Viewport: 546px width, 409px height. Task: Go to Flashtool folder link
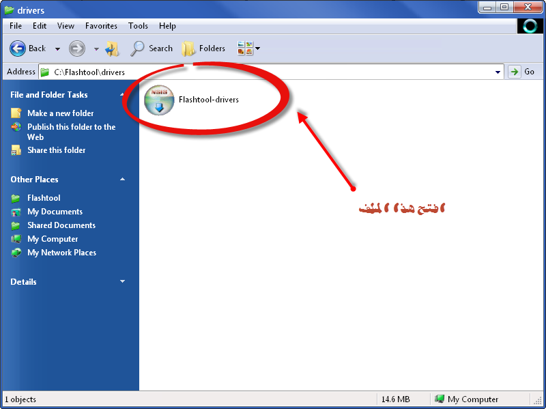(44, 198)
